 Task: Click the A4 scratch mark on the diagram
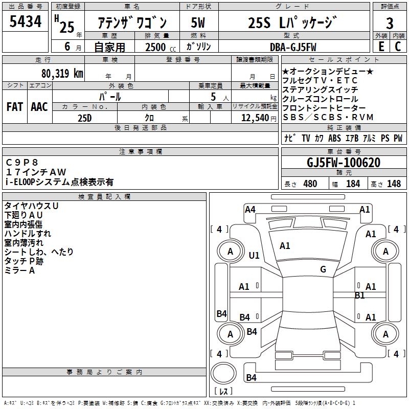[250, 209]
